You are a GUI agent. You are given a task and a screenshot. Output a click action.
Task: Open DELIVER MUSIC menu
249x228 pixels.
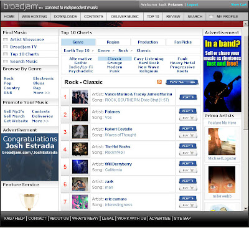click(125, 16)
